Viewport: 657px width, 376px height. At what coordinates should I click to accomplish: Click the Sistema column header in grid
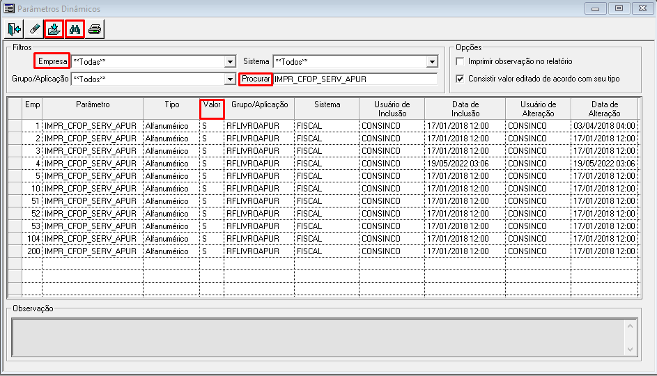pyautogui.click(x=327, y=109)
